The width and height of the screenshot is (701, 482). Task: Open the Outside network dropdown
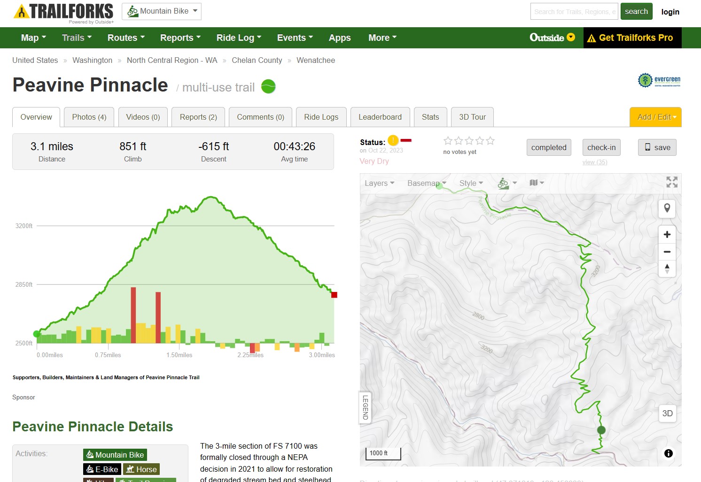552,38
